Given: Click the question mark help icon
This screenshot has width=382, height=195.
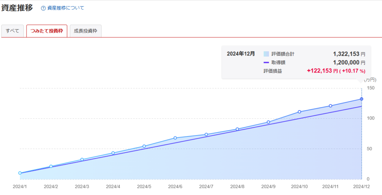Looking at the screenshot, I should [x=43, y=8].
